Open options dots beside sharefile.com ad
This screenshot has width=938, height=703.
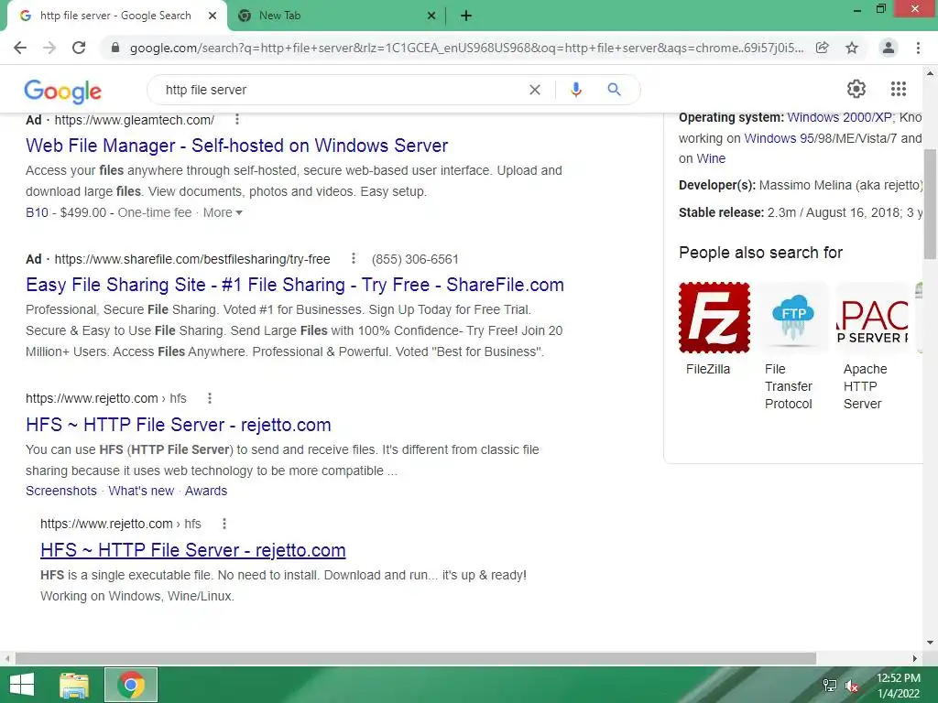tap(354, 258)
